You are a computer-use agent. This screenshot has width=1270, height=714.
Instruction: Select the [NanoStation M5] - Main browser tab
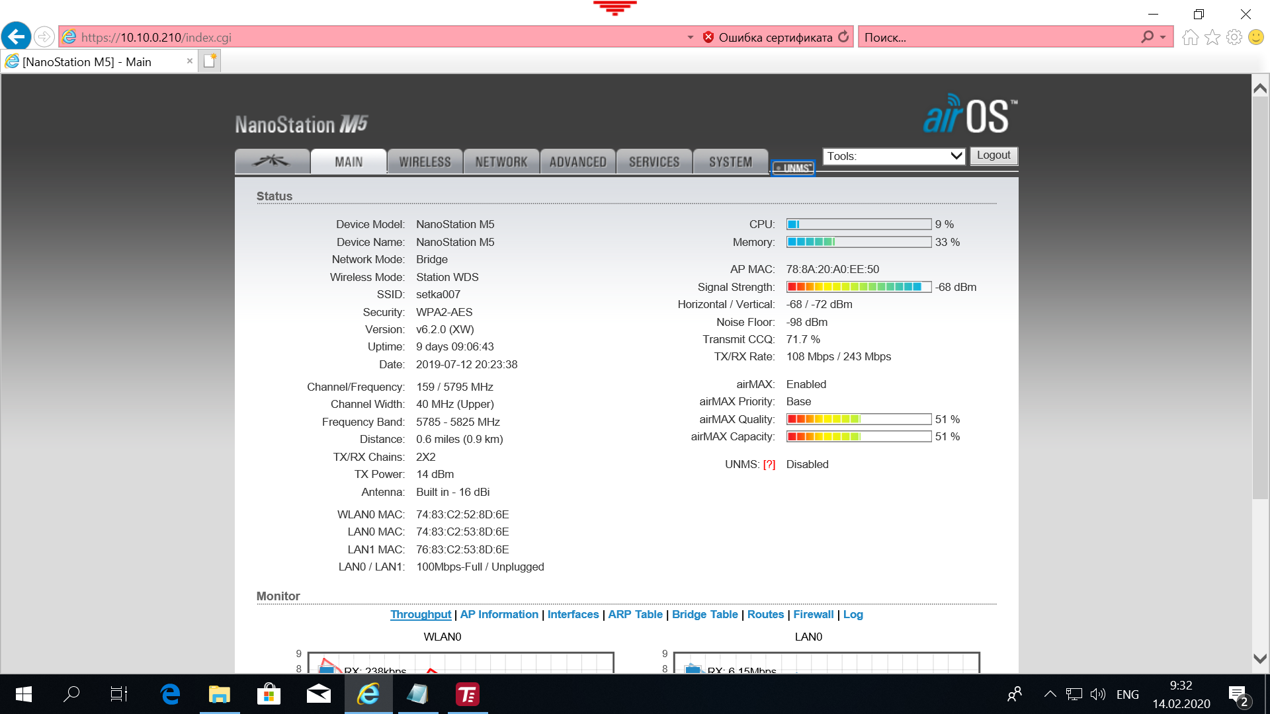pyautogui.click(x=99, y=61)
